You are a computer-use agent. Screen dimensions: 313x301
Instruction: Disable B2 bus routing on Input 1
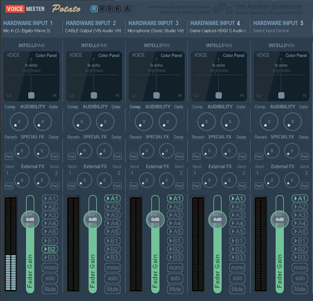click(x=50, y=249)
